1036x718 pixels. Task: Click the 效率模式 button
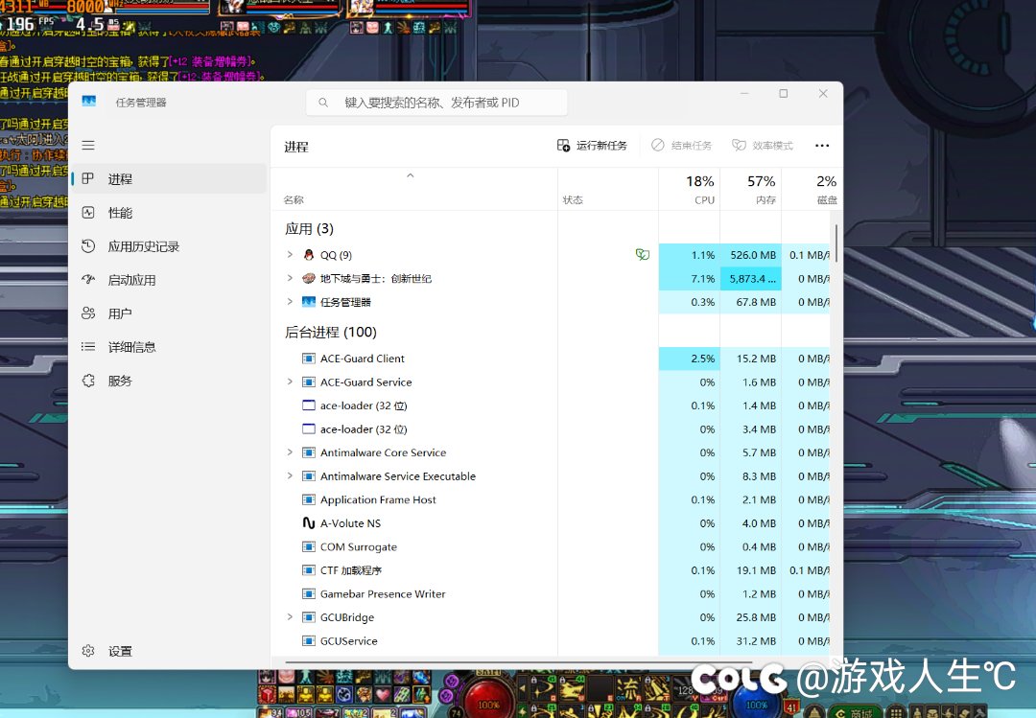[763, 146]
